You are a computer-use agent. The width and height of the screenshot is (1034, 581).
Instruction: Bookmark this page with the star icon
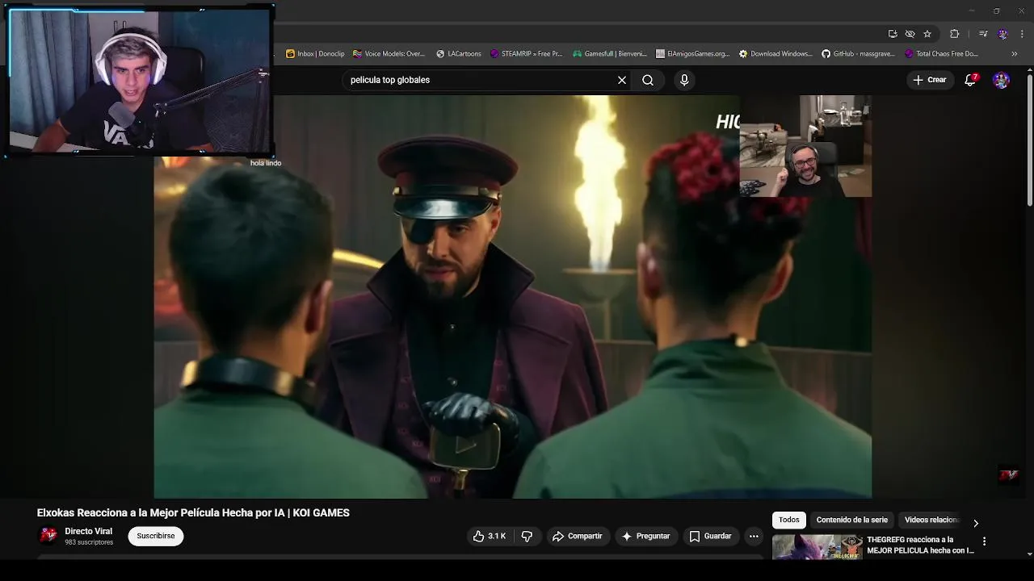pos(927,34)
